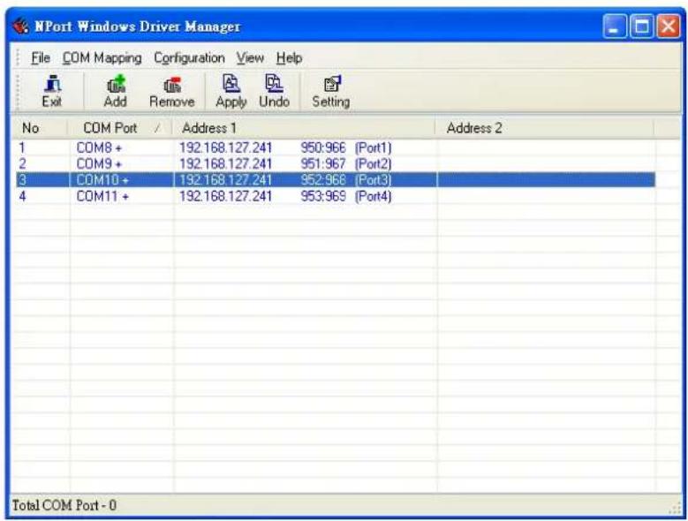
Task: Click row number 3 cell
Action: tap(22, 180)
